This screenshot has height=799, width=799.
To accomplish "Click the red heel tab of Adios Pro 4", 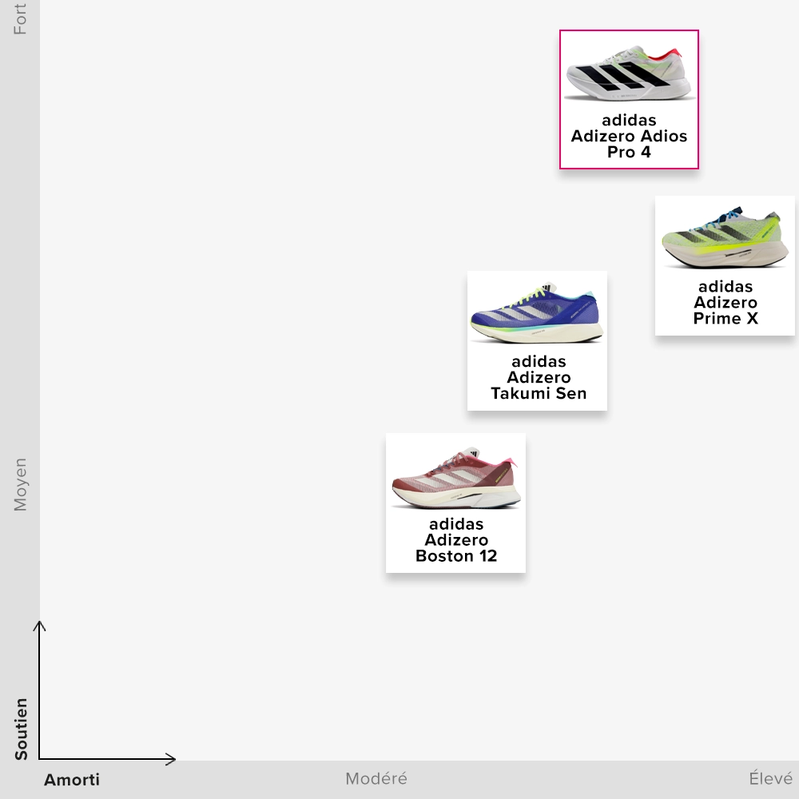I will [x=670, y=53].
